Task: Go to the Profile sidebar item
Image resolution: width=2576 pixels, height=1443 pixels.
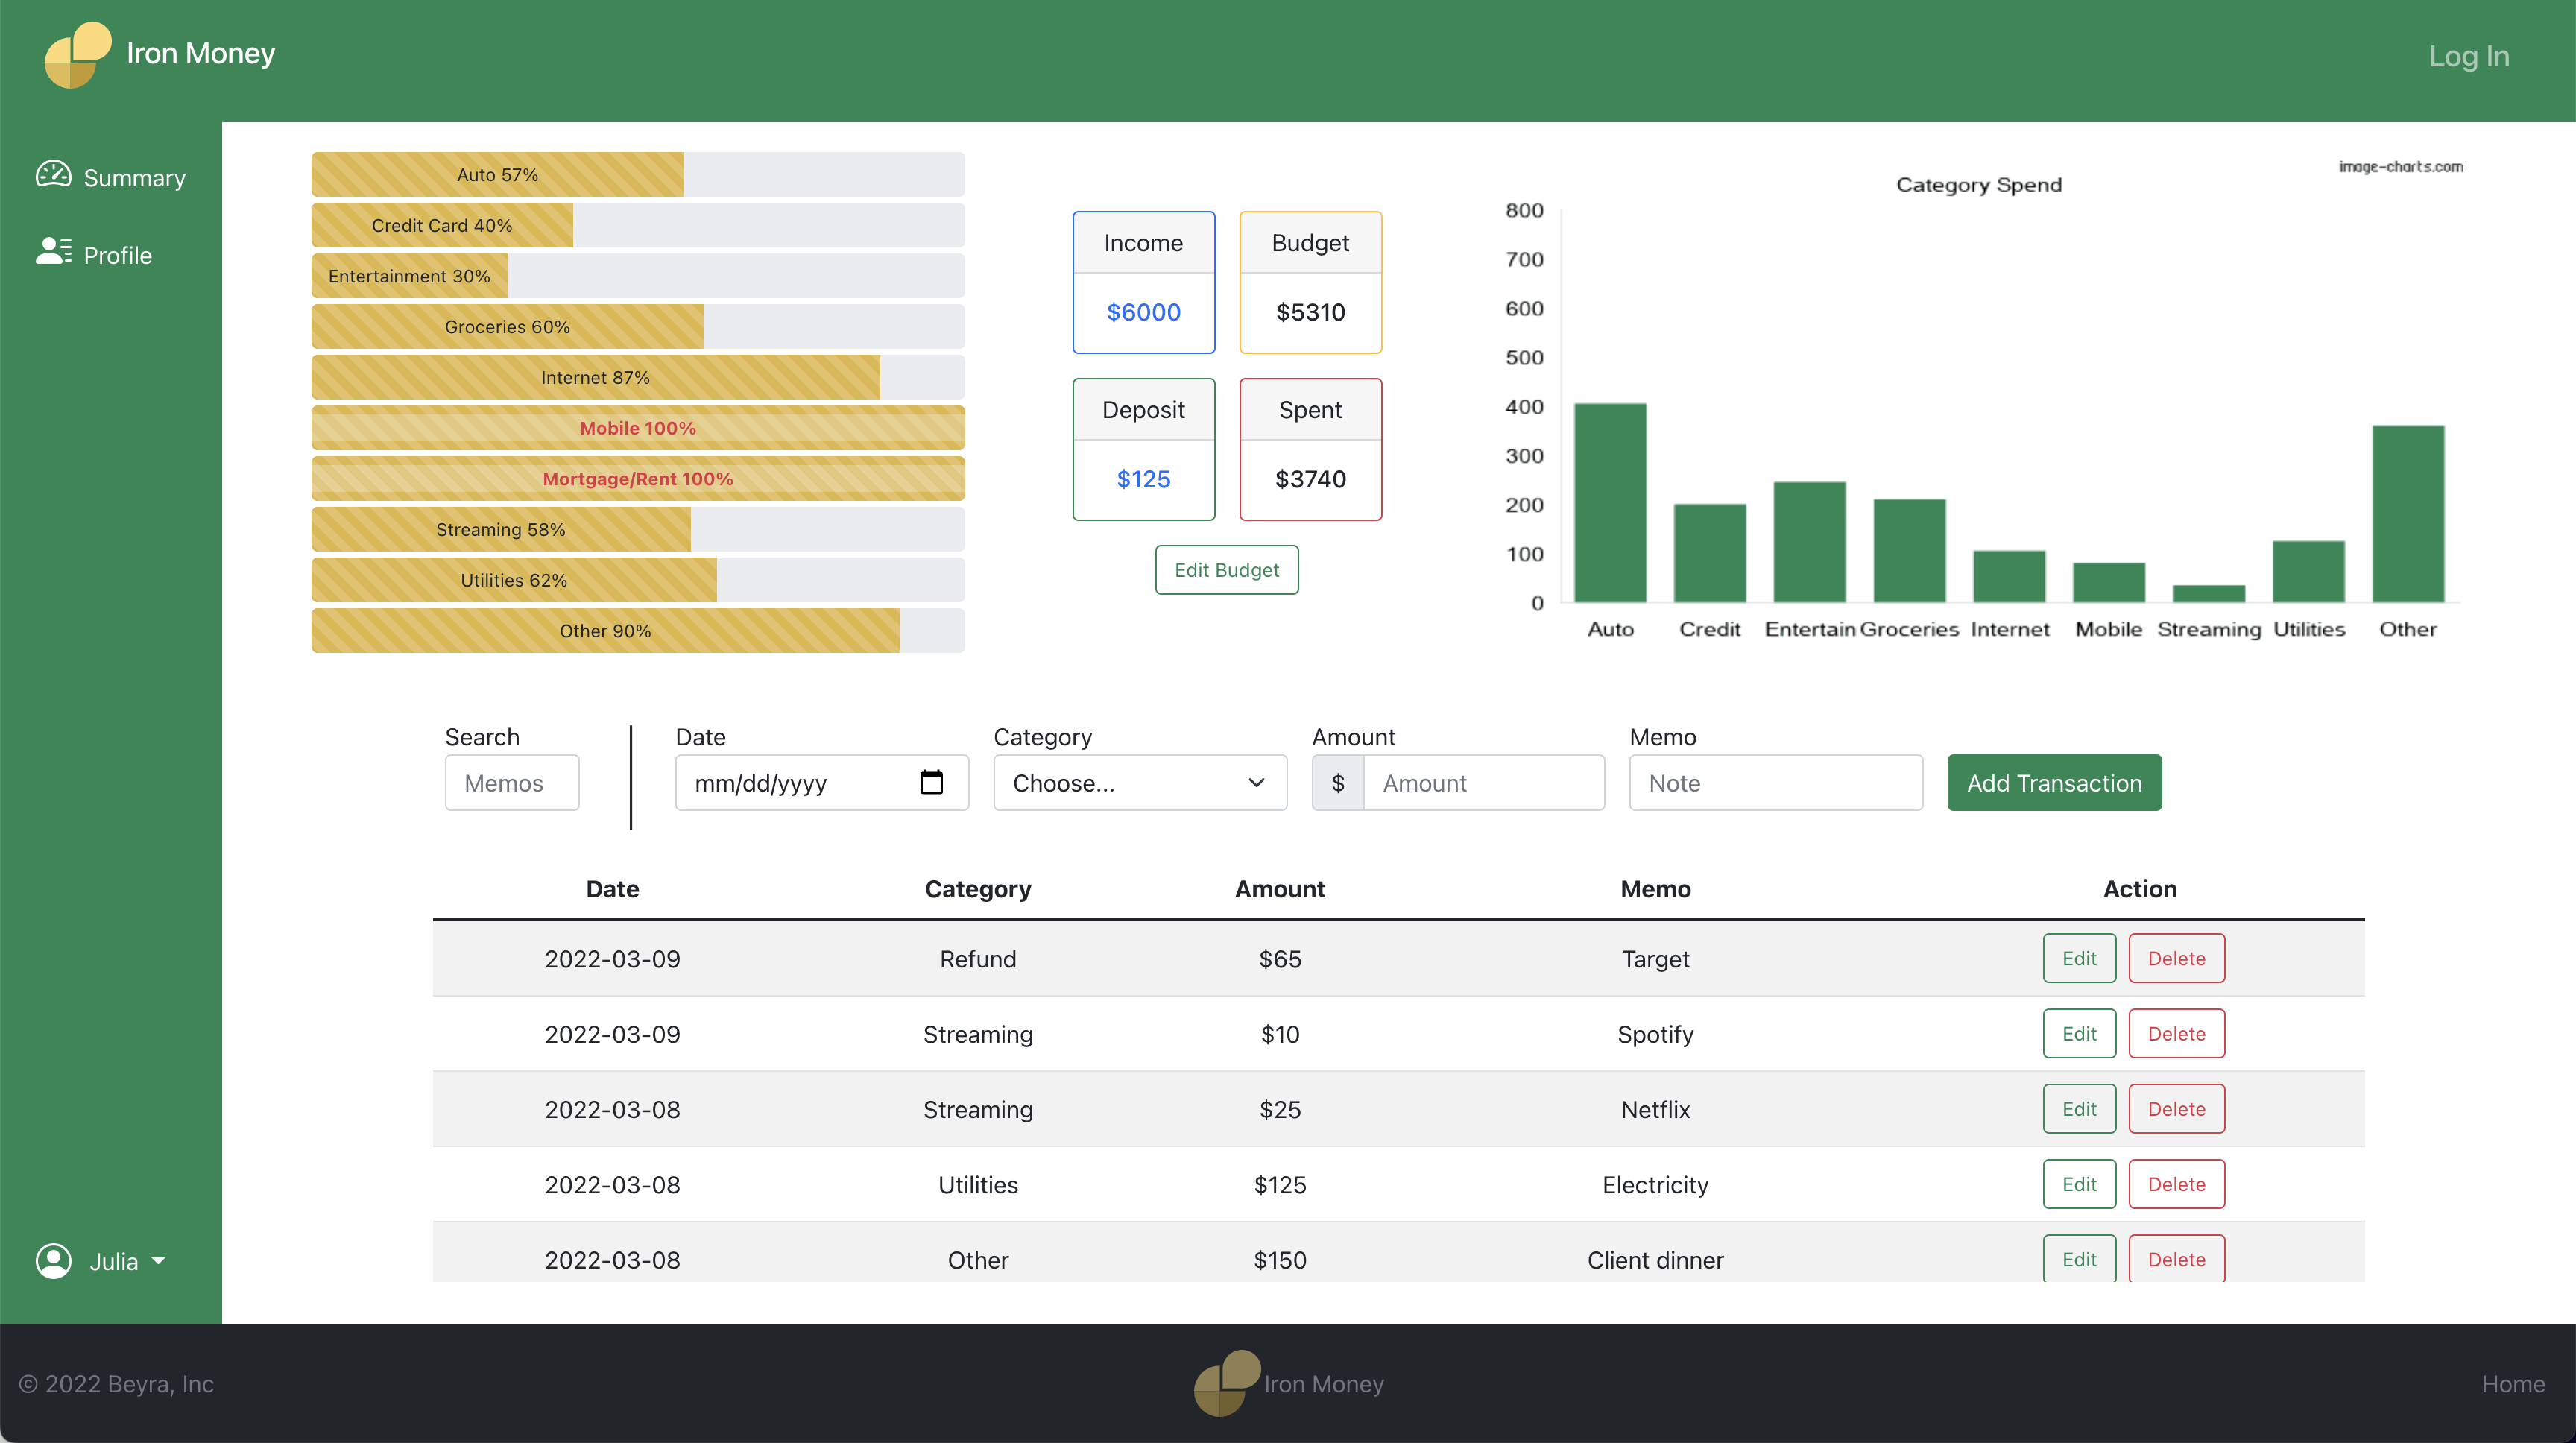Action: point(117,255)
